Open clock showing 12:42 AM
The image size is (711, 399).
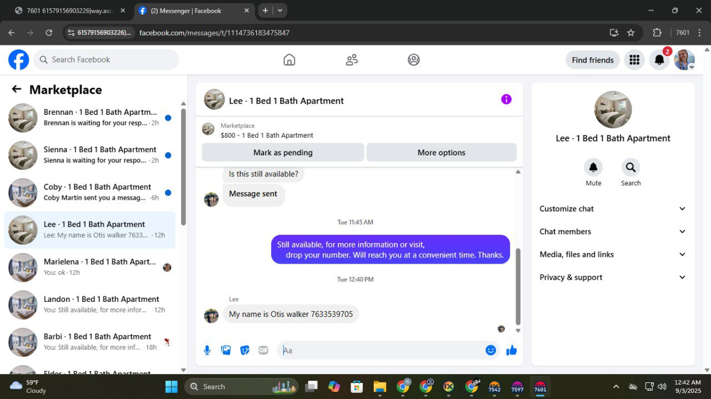click(x=689, y=387)
